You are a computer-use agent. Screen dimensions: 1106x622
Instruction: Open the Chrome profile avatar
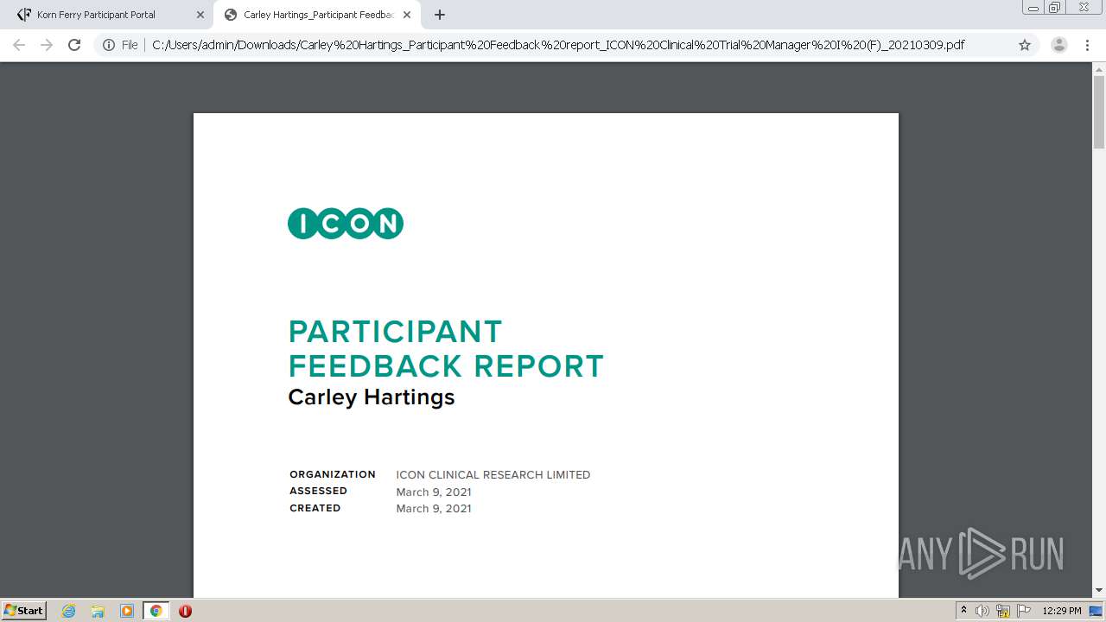(x=1058, y=45)
